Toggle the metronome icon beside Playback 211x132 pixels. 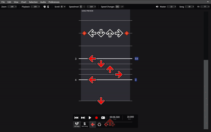point(48,7)
